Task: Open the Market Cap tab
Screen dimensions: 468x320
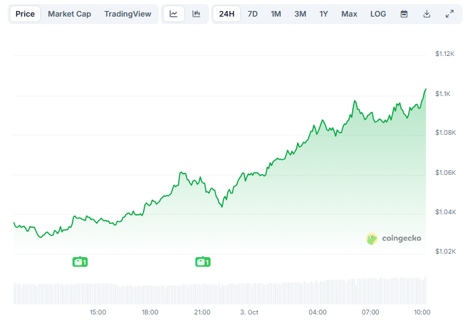Action: (x=69, y=14)
